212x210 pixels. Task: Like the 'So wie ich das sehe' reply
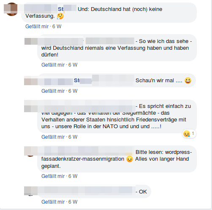pyautogui.click(x=53, y=65)
